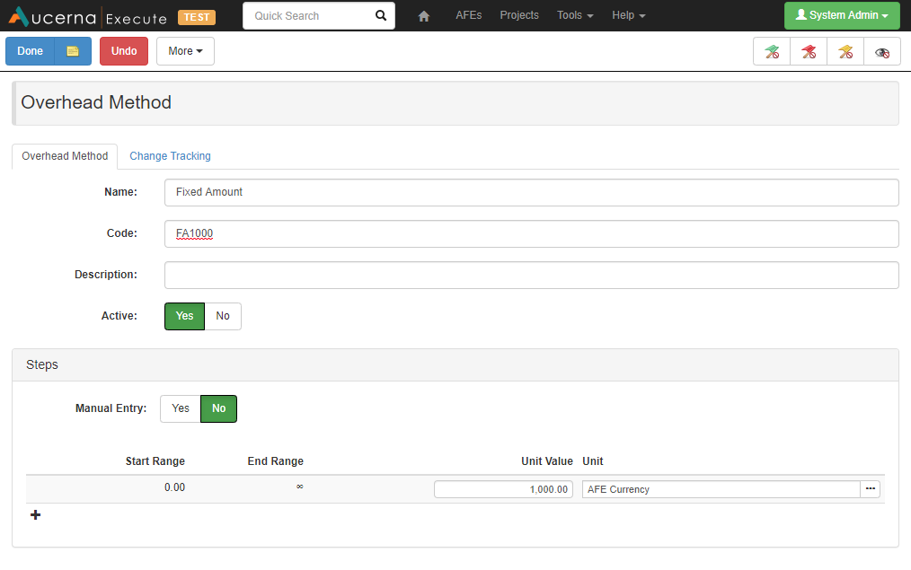
Task: Open the System Admin user dropdown
Action: tap(842, 15)
